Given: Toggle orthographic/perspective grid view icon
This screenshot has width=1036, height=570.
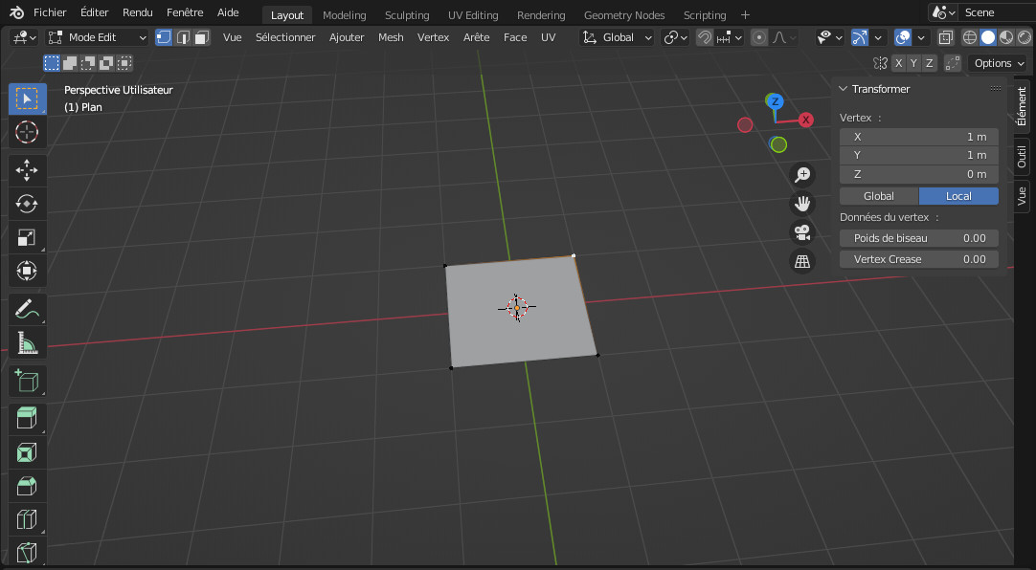Looking at the screenshot, I should click(x=802, y=261).
